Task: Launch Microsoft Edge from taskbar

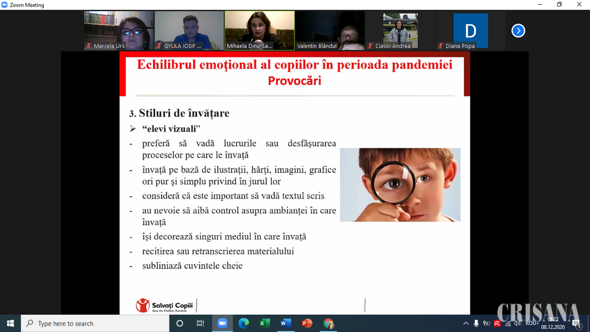Action: tap(244, 323)
